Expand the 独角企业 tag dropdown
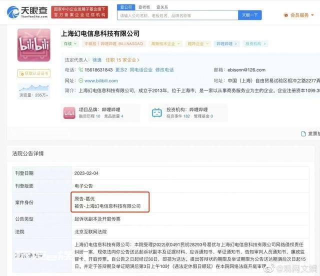The image size is (320, 276). click(198, 43)
